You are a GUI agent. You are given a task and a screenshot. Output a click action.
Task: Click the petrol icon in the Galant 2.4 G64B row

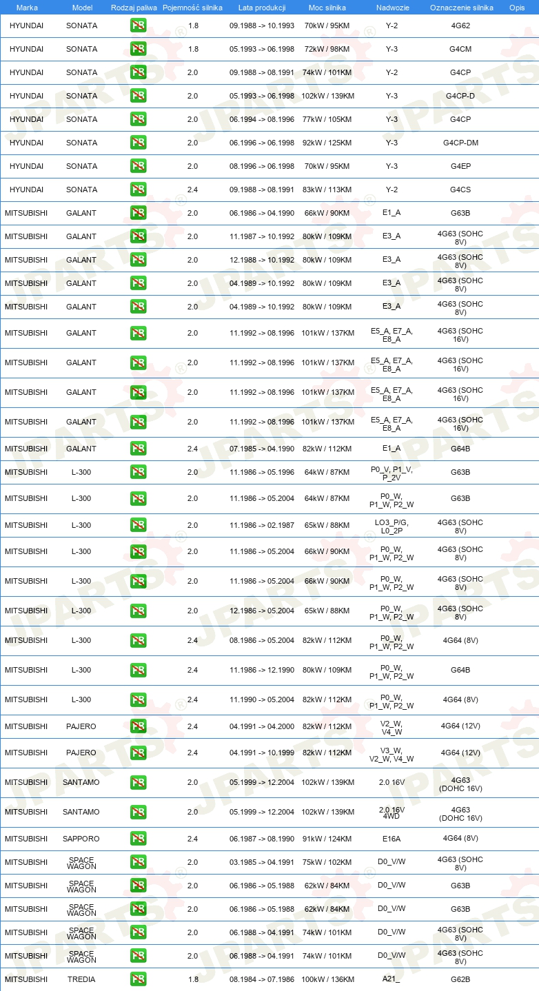pos(138,449)
